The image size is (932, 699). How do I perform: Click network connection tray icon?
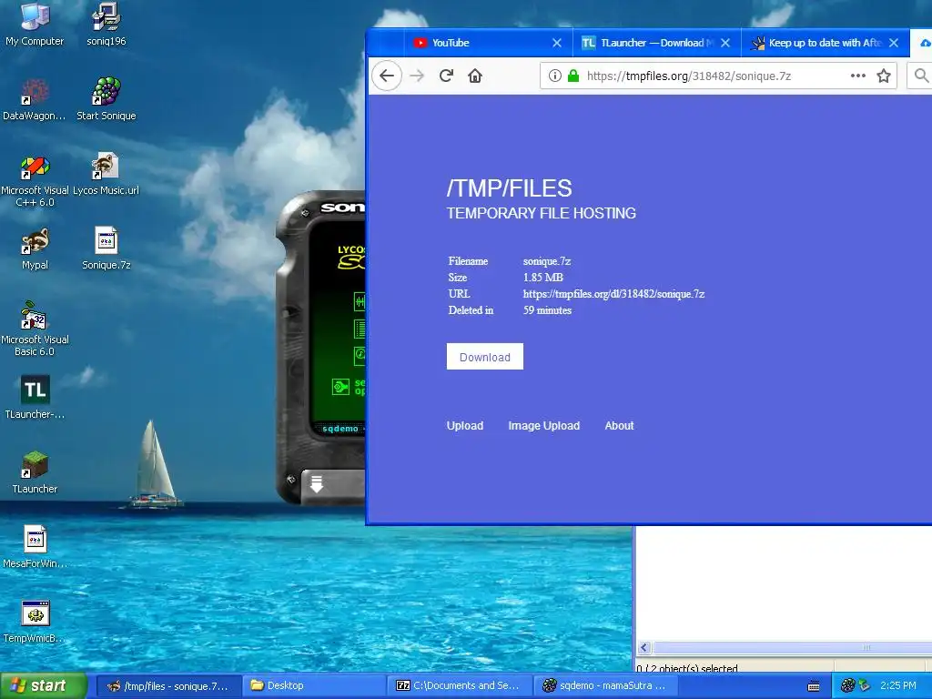(865, 685)
